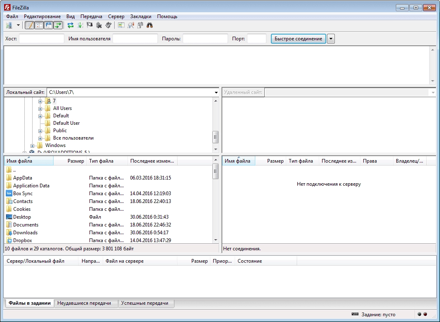
Task: Sort local files by Имя файла column
Action: tap(29, 161)
